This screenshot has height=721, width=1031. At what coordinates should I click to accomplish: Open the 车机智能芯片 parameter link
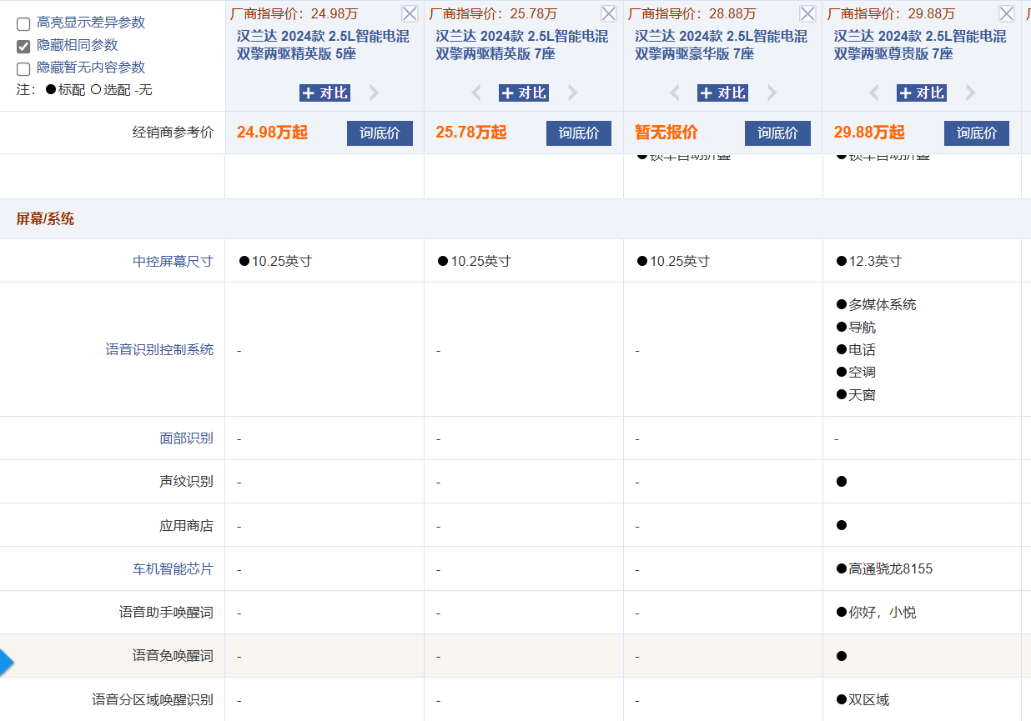[173, 568]
